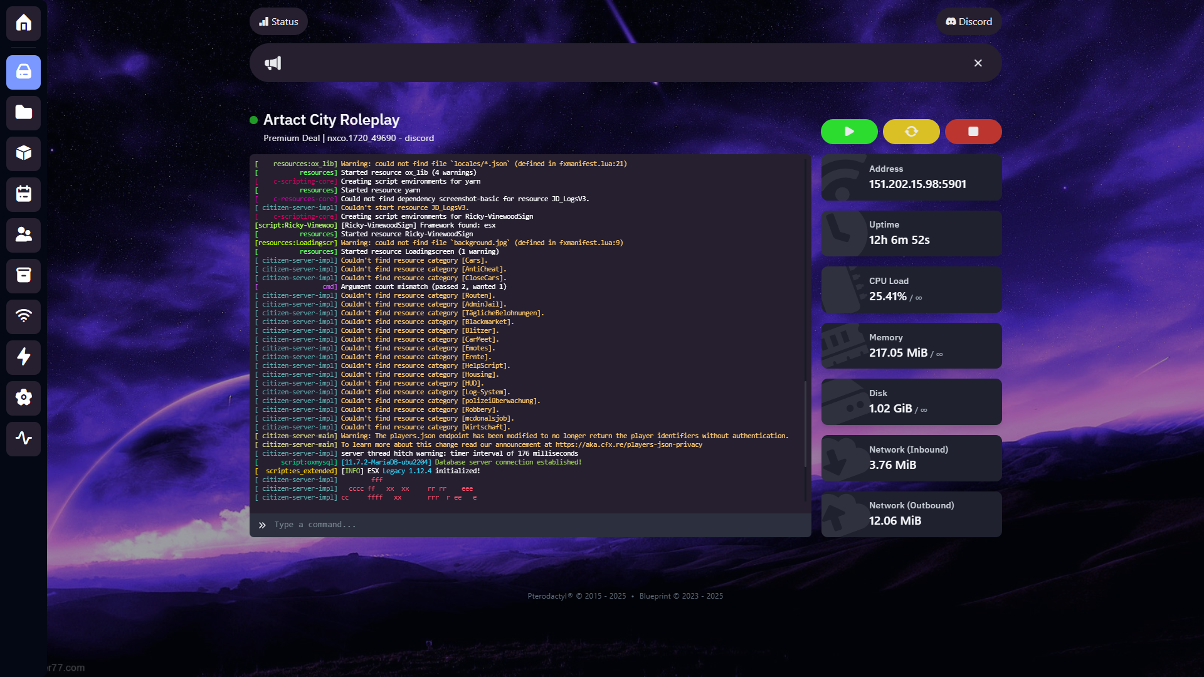This screenshot has height=677, width=1204.
Task: Click the server Address card
Action: point(911,177)
